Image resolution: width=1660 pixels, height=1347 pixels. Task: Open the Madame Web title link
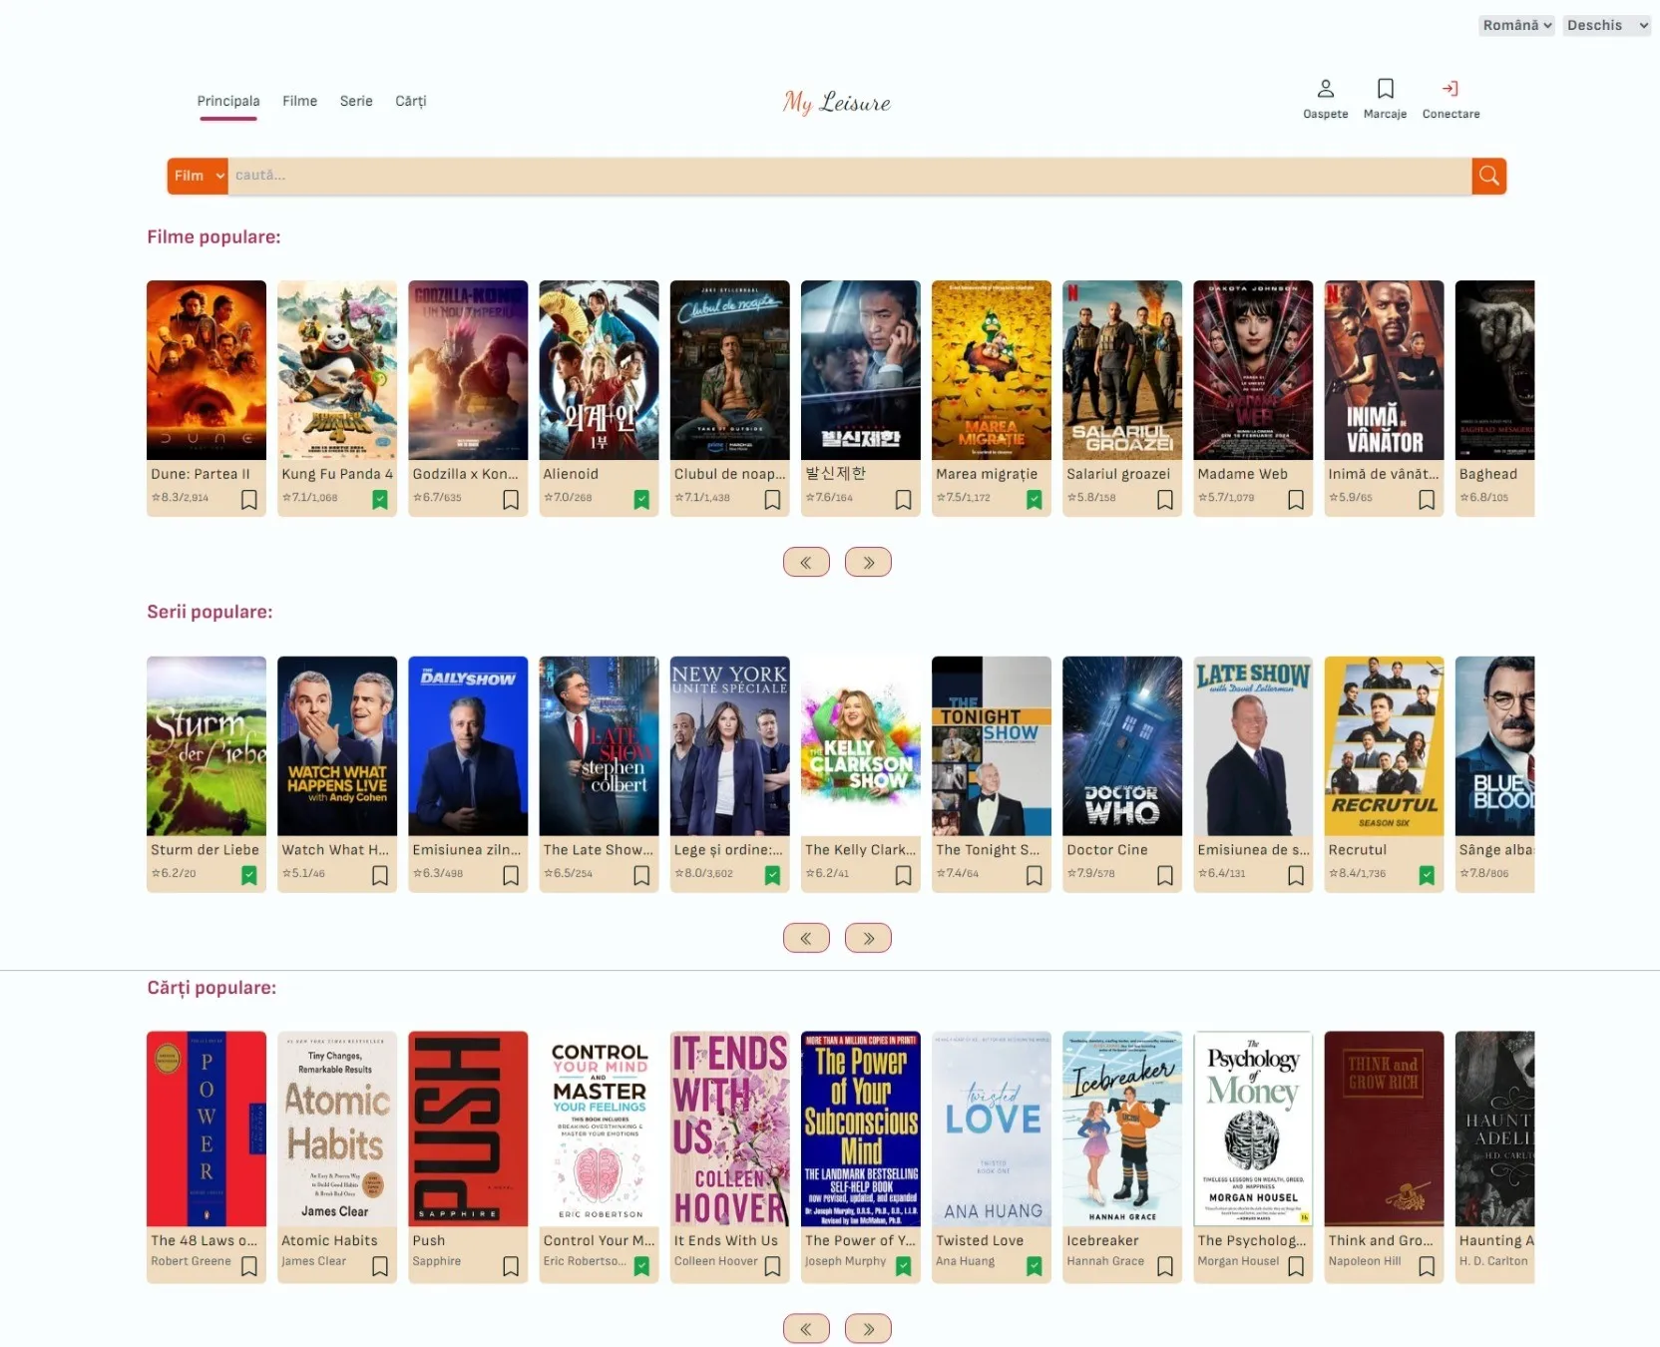point(1242,474)
